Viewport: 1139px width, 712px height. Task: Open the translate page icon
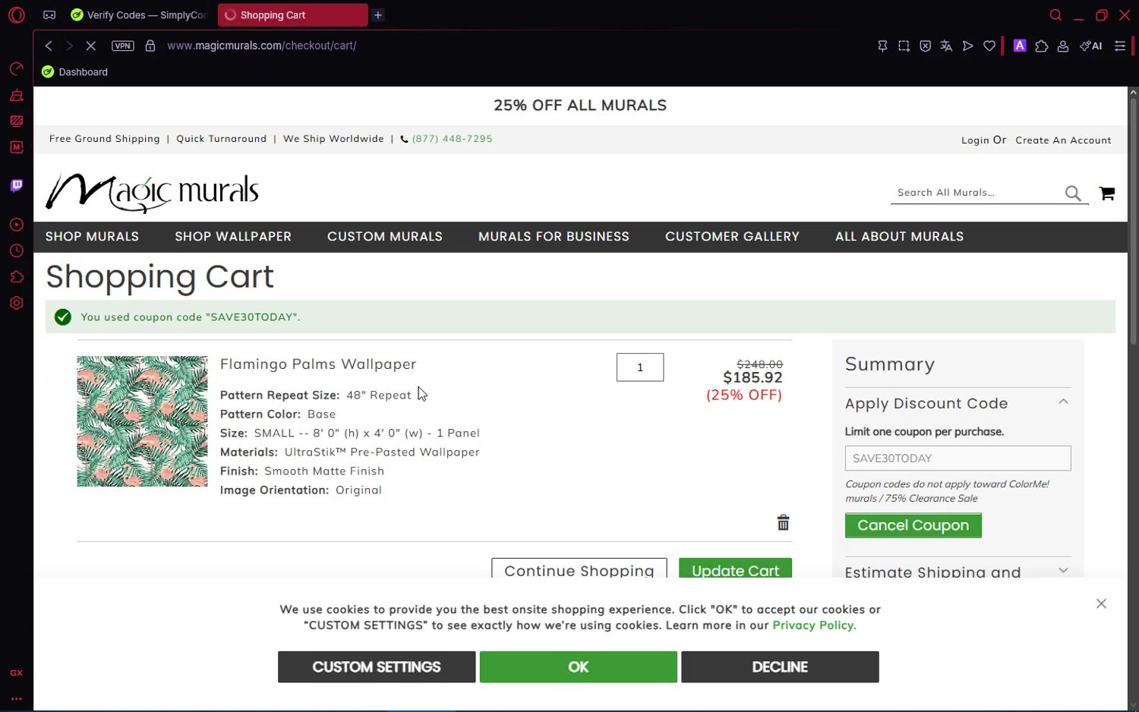tap(946, 46)
